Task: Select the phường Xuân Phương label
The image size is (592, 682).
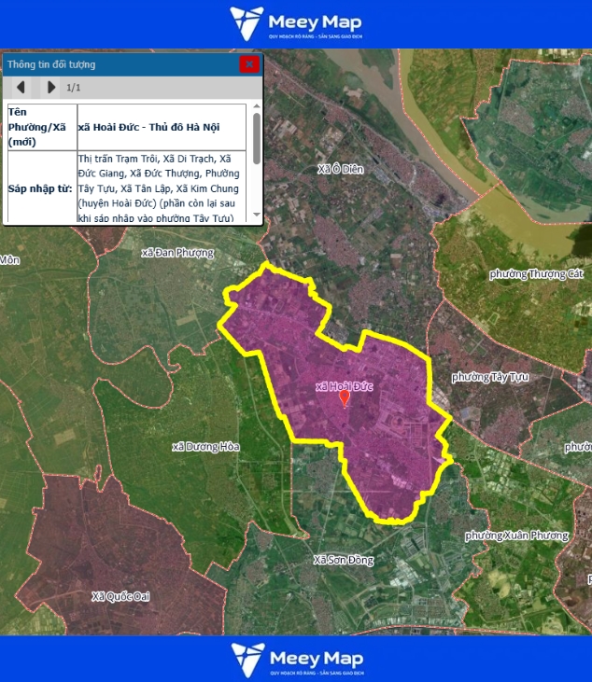Action: click(x=516, y=536)
